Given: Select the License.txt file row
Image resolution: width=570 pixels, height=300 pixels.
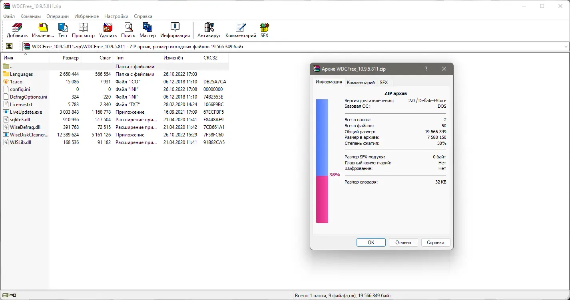Looking at the screenshot, I should [x=115, y=105].
